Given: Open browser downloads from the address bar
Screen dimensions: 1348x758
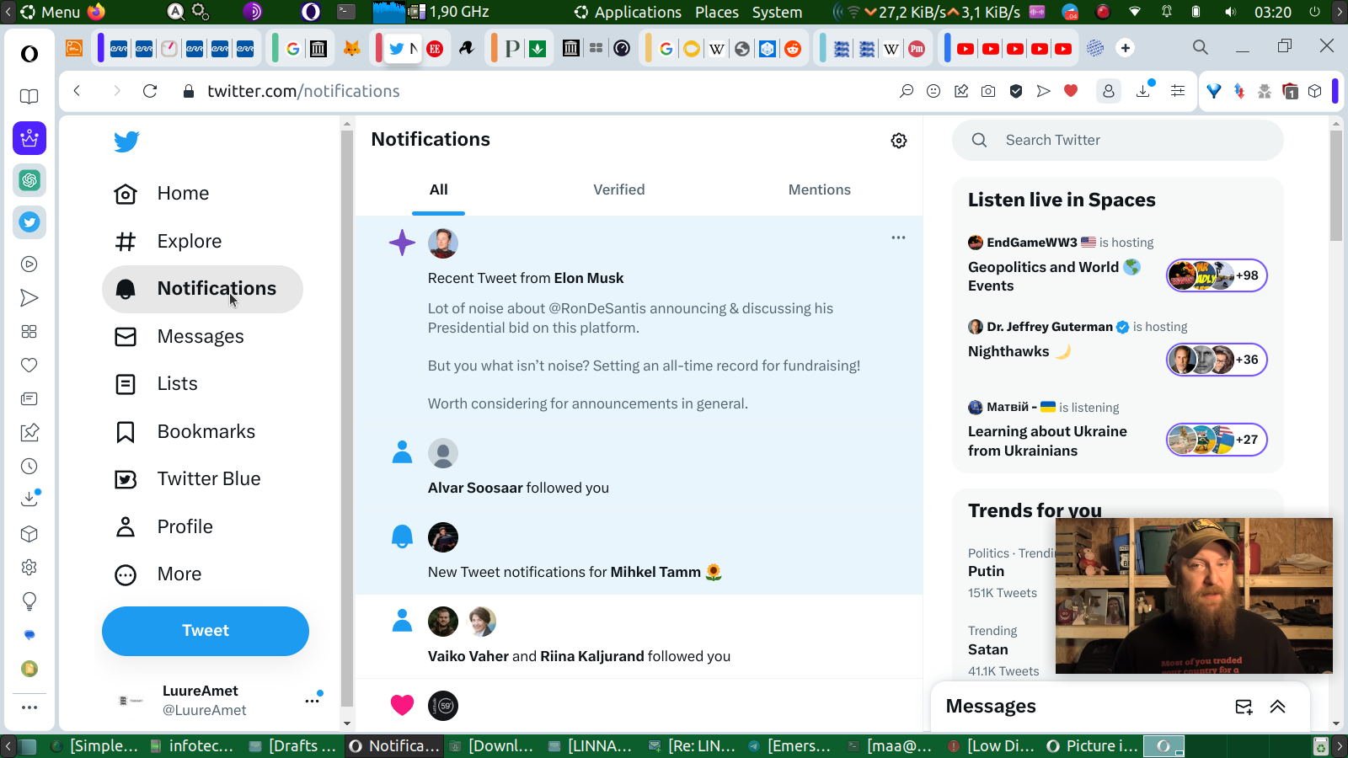Looking at the screenshot, I should point(1143,91).
